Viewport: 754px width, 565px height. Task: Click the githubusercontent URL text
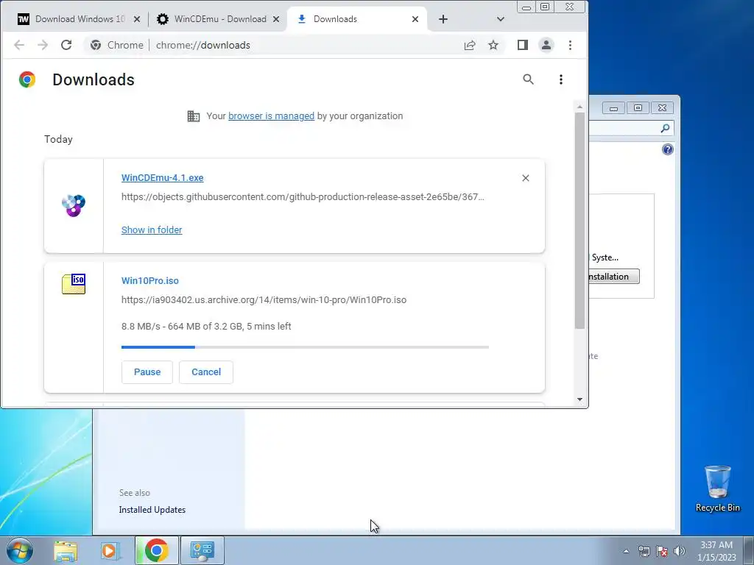[303, 197]
